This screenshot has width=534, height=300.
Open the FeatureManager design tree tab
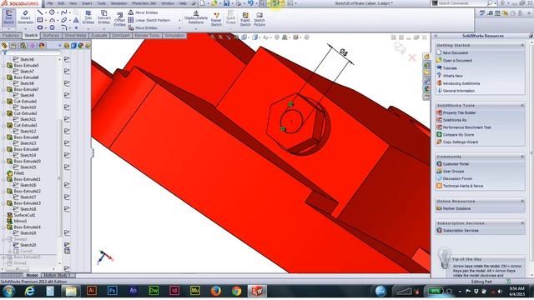(x=4, y=46)
